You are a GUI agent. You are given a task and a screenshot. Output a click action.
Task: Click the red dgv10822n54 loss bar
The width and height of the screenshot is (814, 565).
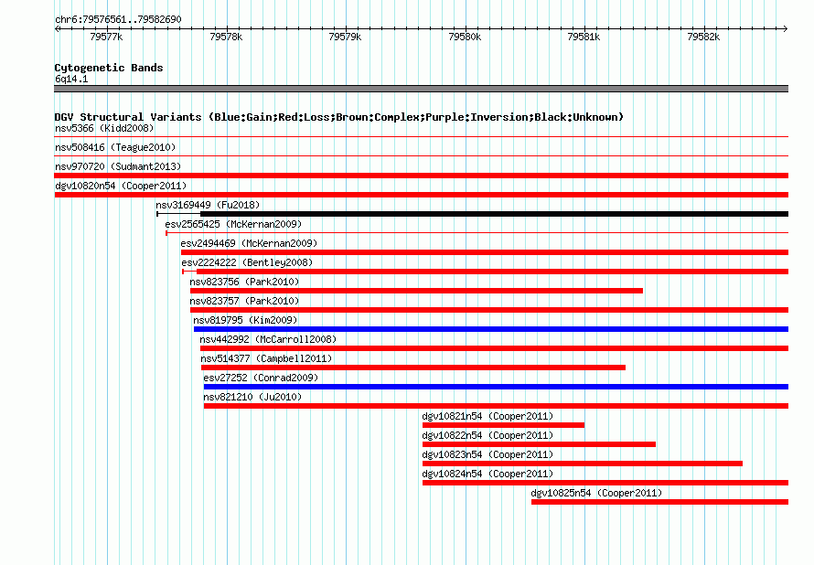[539, 444]
